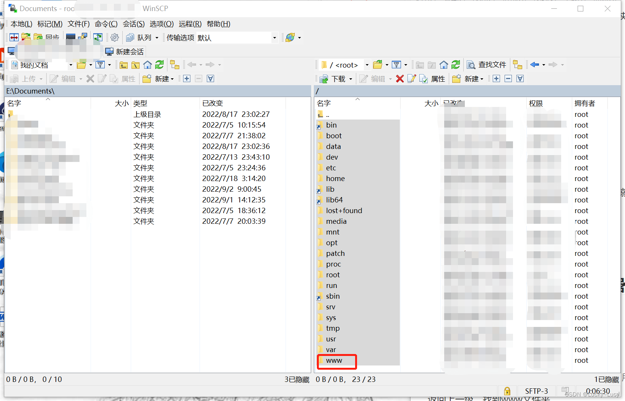Select the www folder in remote panel
Screen dimensions: 625x401
pos(334,361)
